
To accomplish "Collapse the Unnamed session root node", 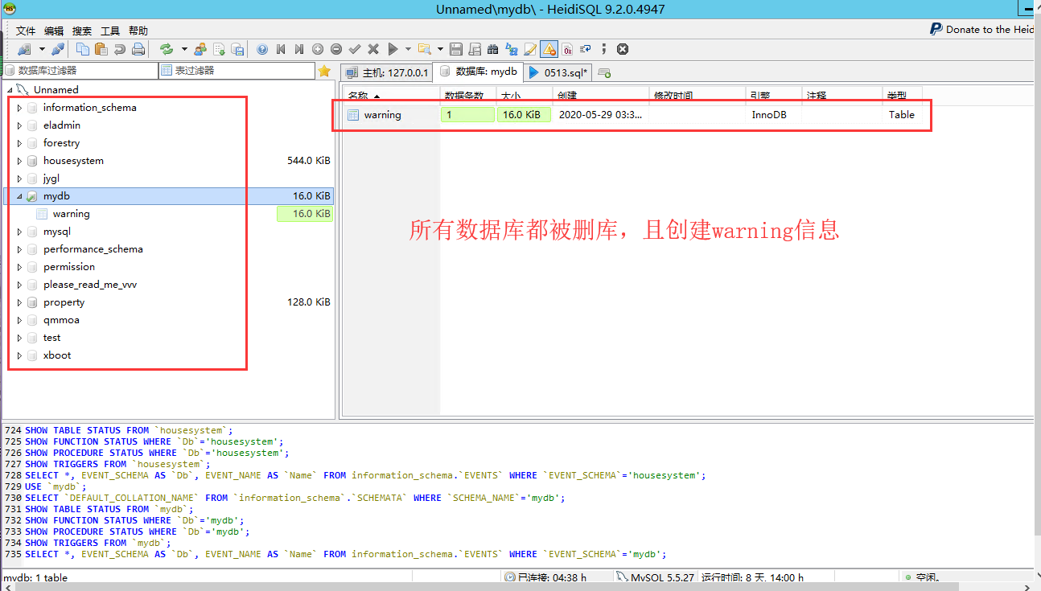I will point(10,89).
